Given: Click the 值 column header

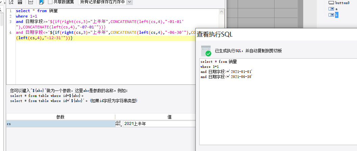Looking at the screenshot, I should (169, 117).
